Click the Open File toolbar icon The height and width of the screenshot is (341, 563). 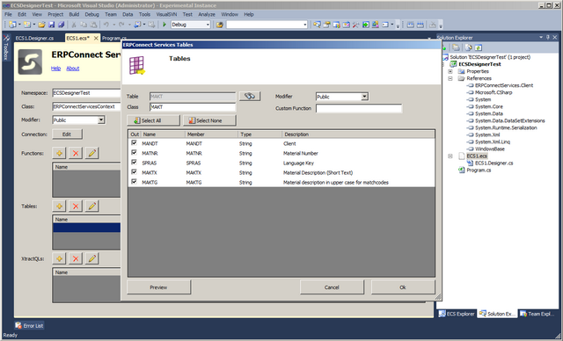[x=41, y=25]
